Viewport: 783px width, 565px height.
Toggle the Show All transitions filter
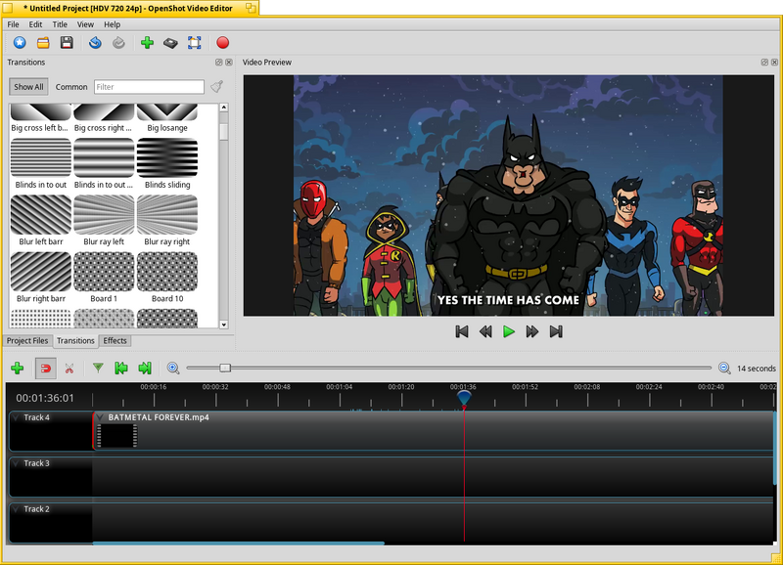(28, 87)
